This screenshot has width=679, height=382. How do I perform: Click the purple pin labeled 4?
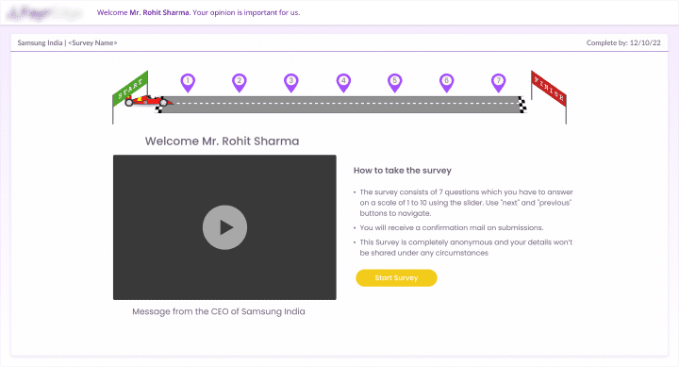point(343,82)
